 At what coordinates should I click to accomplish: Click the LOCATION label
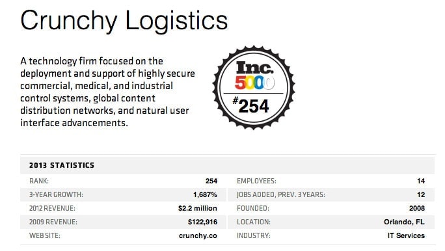coord(254,222)
